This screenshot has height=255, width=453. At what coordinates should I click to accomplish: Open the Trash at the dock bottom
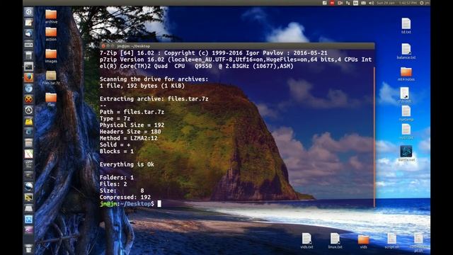(x=28, y=249)
